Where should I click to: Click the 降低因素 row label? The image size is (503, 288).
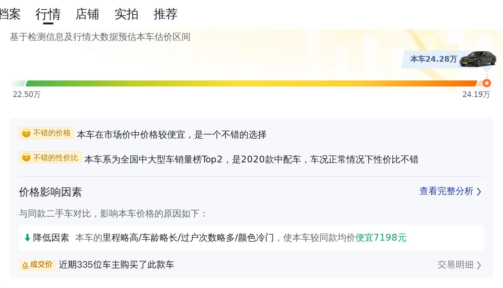click(51, 238)
